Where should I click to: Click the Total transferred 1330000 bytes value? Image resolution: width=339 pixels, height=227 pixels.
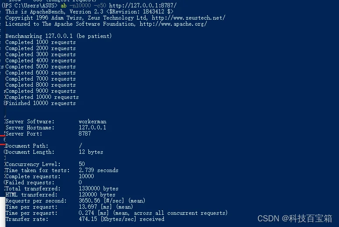(x=98, y=189)
